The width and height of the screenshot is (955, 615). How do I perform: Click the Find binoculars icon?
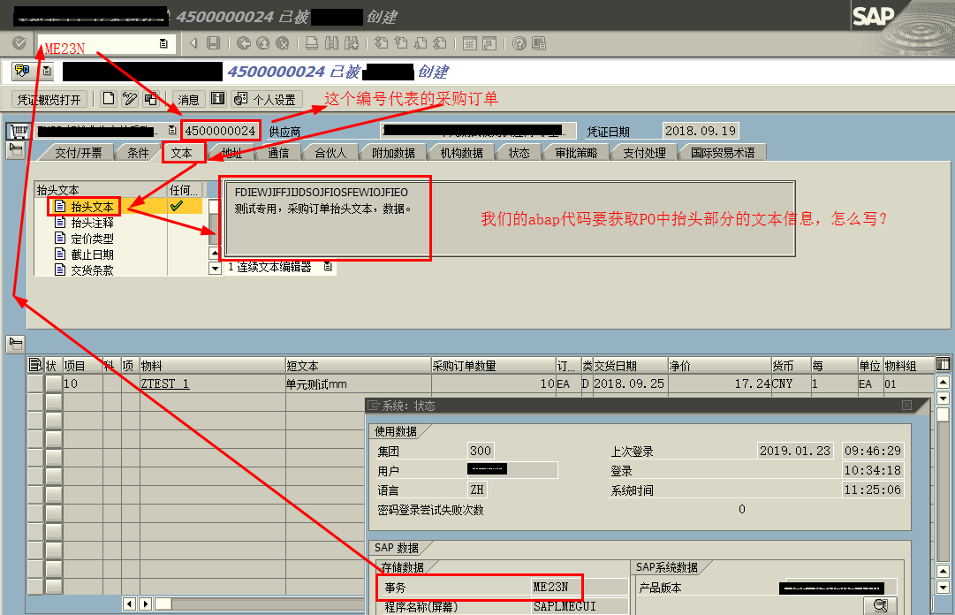pyautogui.click(x=331, y=43)
